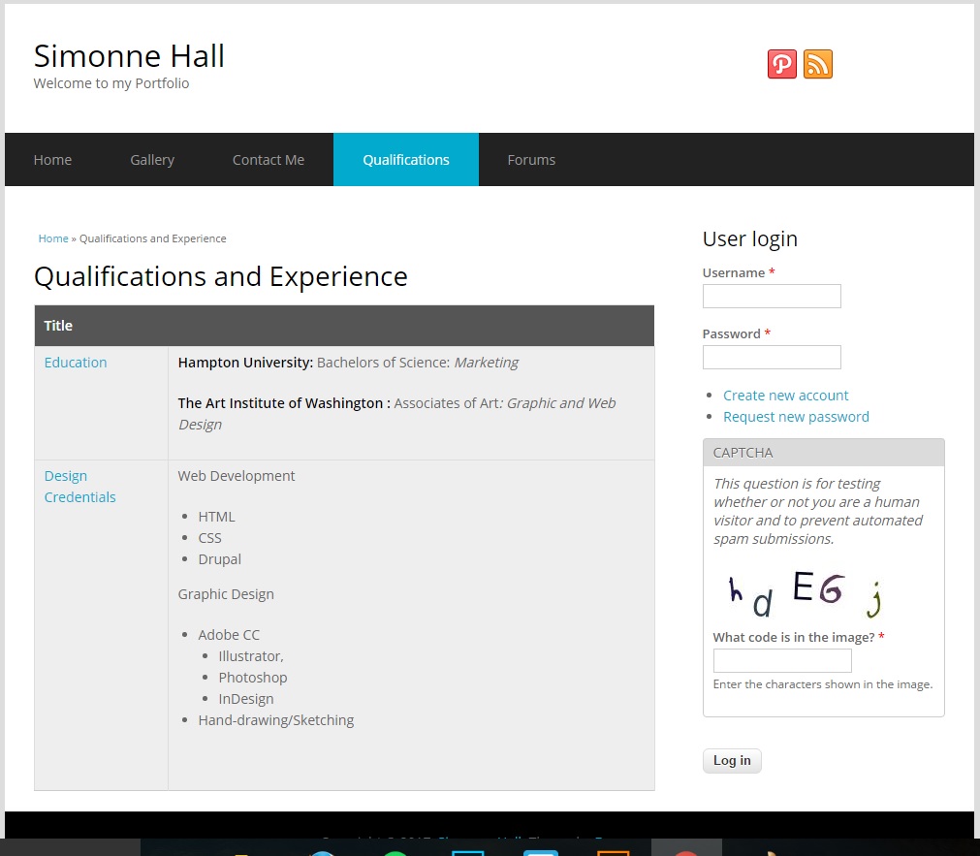Focus the Username text field

(x=772, y=297)
